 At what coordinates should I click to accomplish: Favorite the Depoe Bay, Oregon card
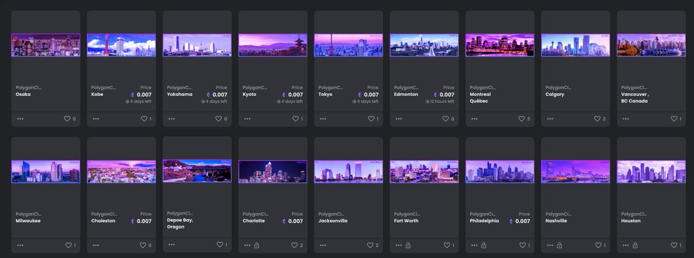[219, 245]
